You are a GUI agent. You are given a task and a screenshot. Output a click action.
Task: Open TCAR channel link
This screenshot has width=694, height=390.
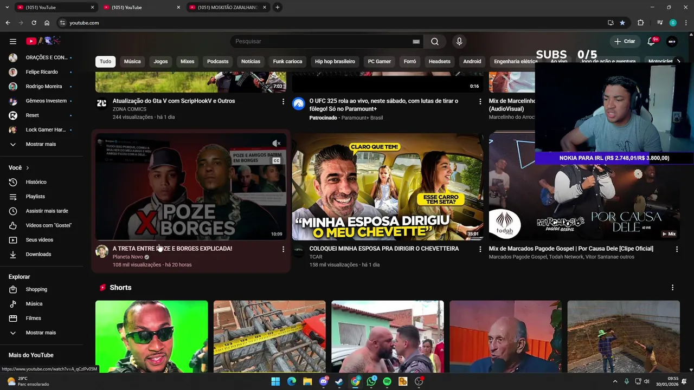click(x=316, y=257)
